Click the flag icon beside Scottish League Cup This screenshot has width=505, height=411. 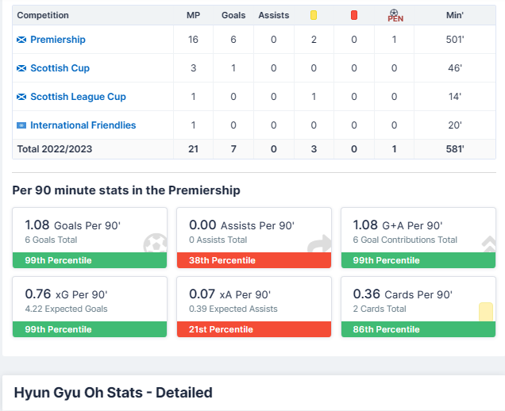pyautogui.click(x=22, y=97)
